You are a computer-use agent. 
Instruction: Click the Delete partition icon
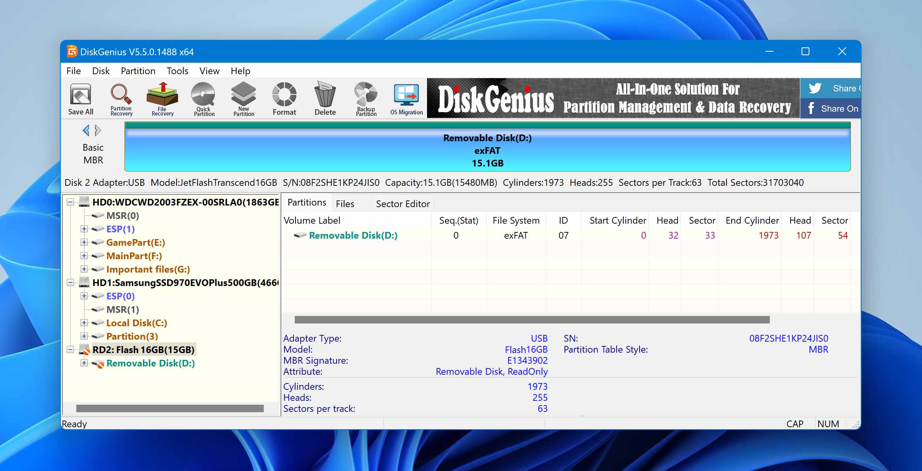point(325,99)
